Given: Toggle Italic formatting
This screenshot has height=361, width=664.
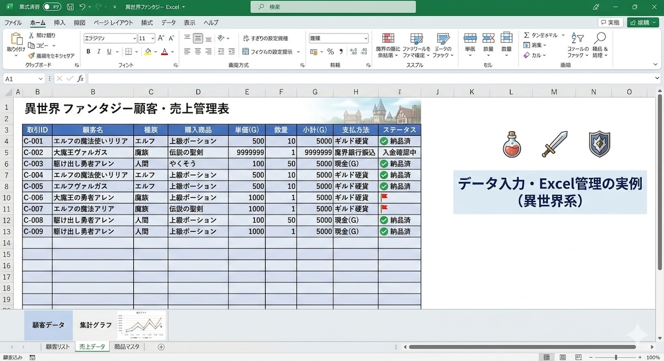Looking at the screenshot, I should pos(99,52).
